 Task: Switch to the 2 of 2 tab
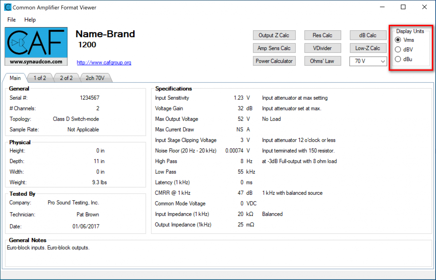pos(66,78)
